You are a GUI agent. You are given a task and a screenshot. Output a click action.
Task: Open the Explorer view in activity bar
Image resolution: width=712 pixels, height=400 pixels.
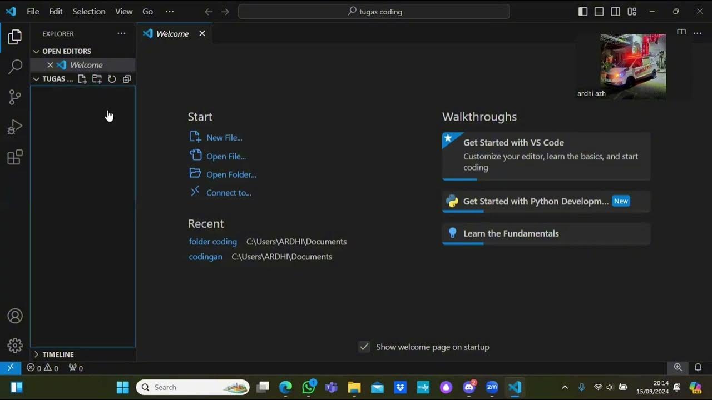(x=15, y=37)
